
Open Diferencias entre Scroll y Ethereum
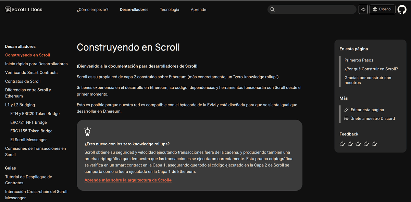pos(28,93)
